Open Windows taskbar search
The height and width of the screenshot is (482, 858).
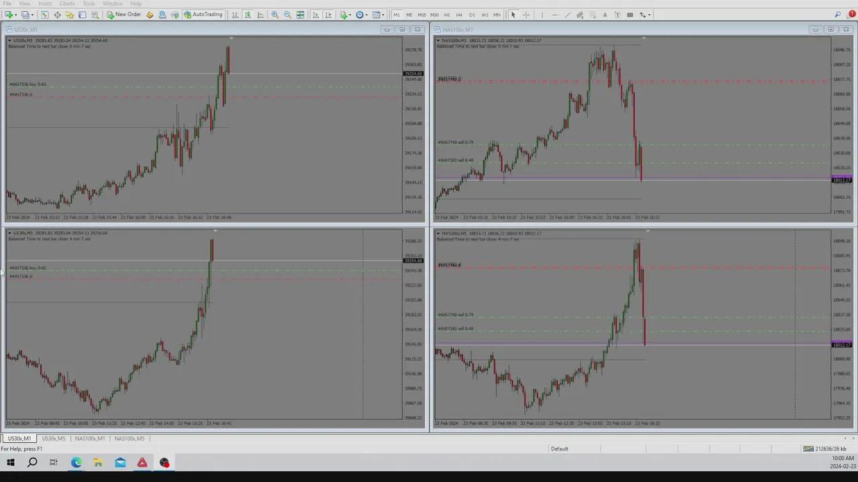(x=32, y=463)
